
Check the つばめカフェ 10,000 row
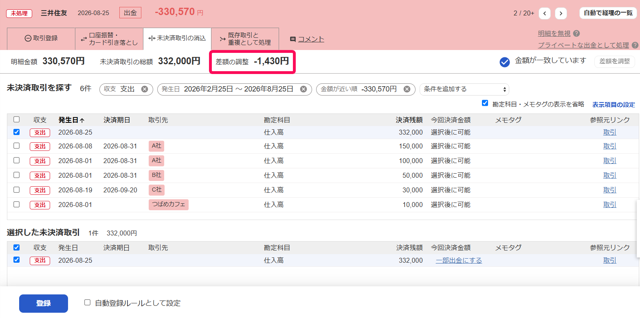pos(16,204)
